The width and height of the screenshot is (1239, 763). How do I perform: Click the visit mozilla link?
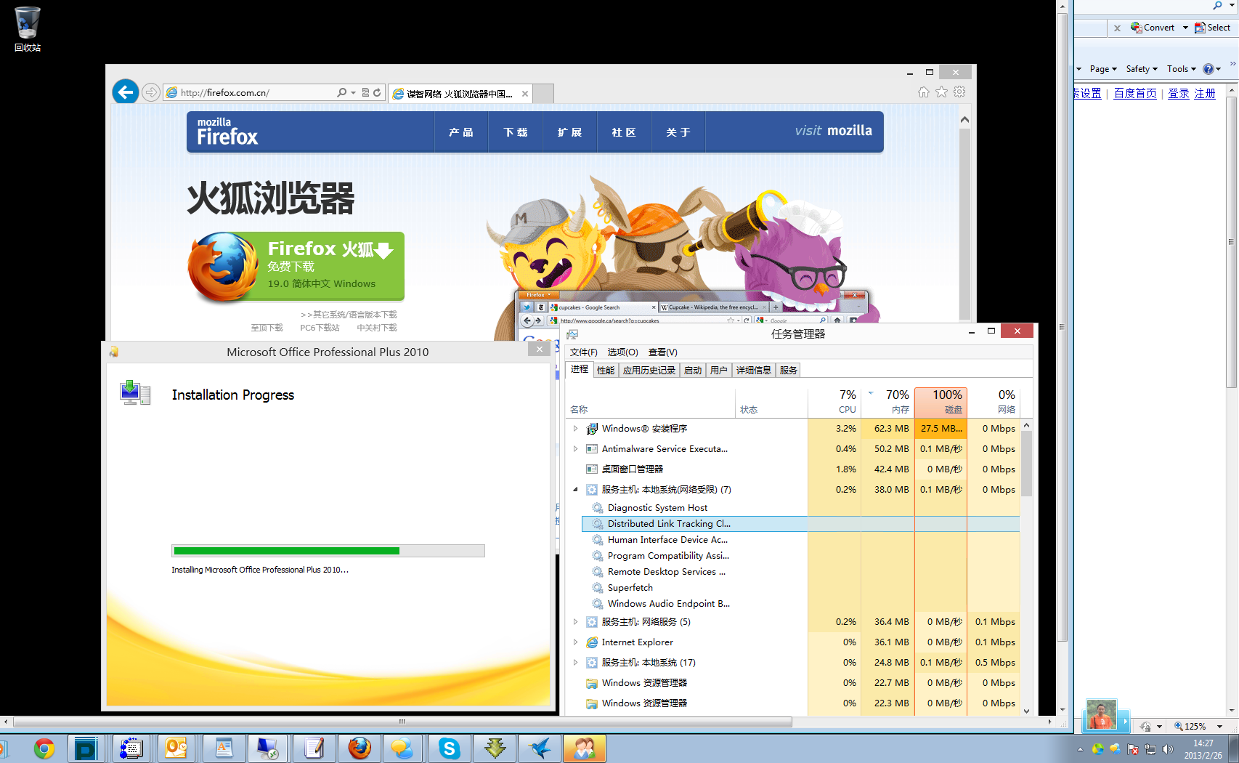(x=833, y=131)
